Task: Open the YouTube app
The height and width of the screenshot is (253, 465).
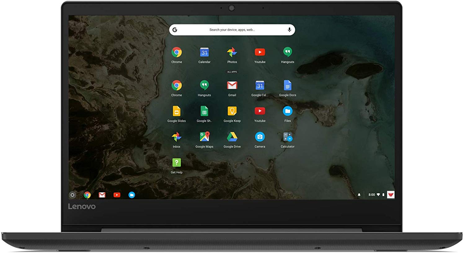Action: coord(260,52)
